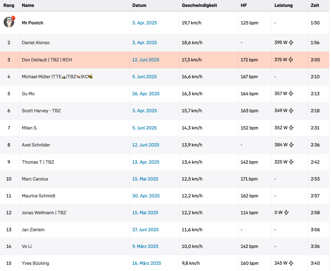Open Marc Carolus's 15. Mai 2025 activity

click(x=145, y=179)
